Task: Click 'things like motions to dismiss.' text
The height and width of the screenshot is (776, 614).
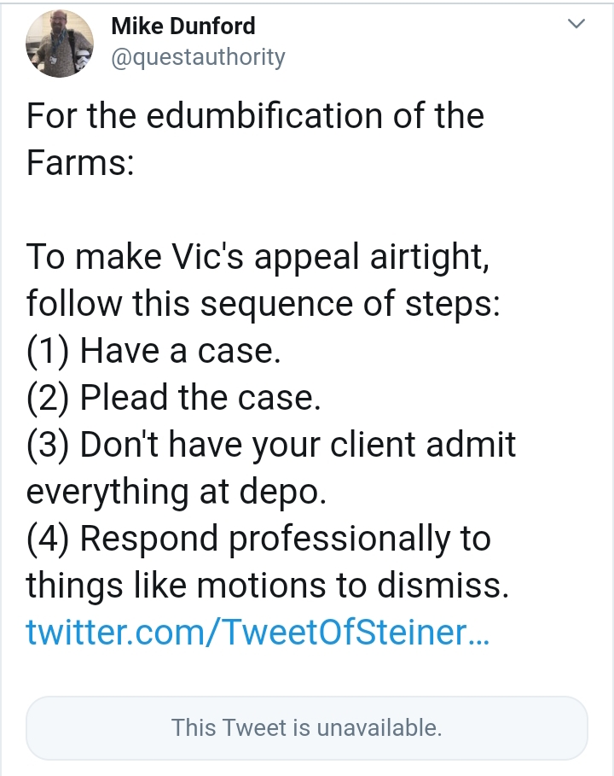Action: [268, 586]
